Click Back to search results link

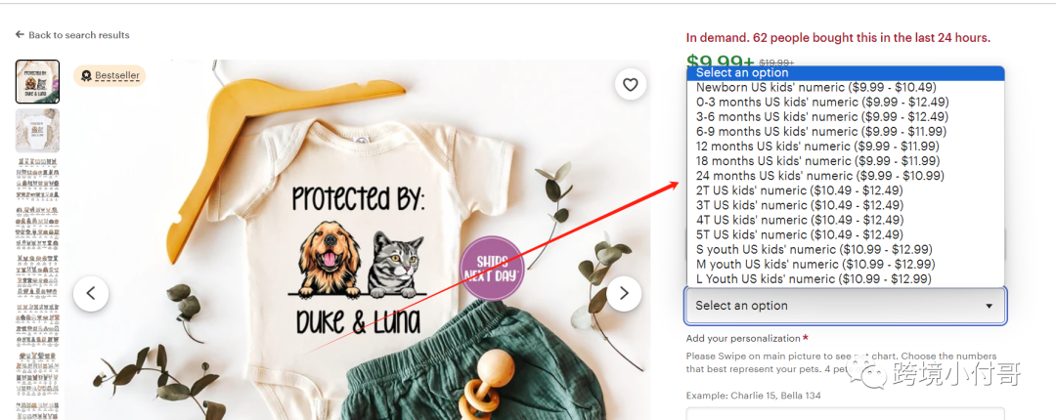coord(79,35)
